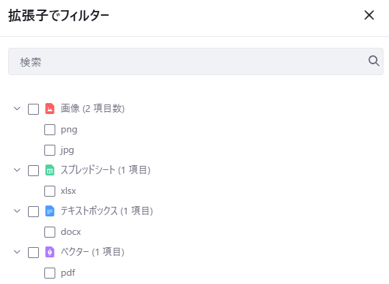The height and width of the screenshot is (284, 389).
Task: Collapse the スプレッドシート group chevron
Action: pyautogui.click(x=17, y=170)
